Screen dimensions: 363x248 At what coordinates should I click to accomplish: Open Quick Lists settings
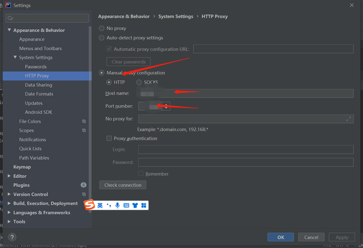click(x=30, y=149)
